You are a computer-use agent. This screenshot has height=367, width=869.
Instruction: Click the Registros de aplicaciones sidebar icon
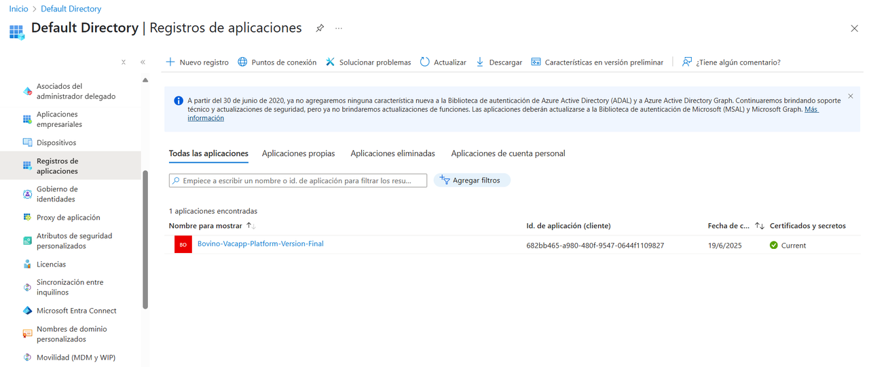coord(27,166)
